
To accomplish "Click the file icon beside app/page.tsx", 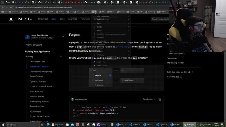I will pyautogui.click(x=72, y=99).
